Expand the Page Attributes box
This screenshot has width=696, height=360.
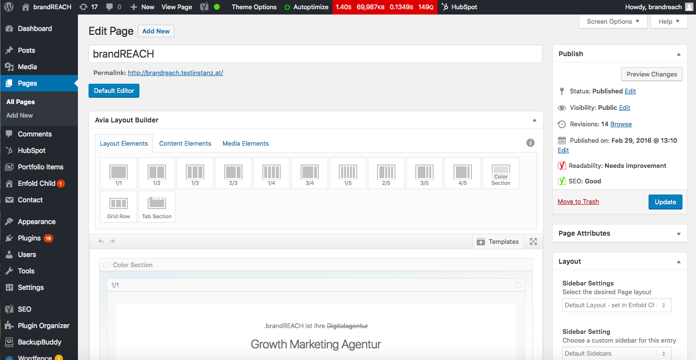(679, 234)
